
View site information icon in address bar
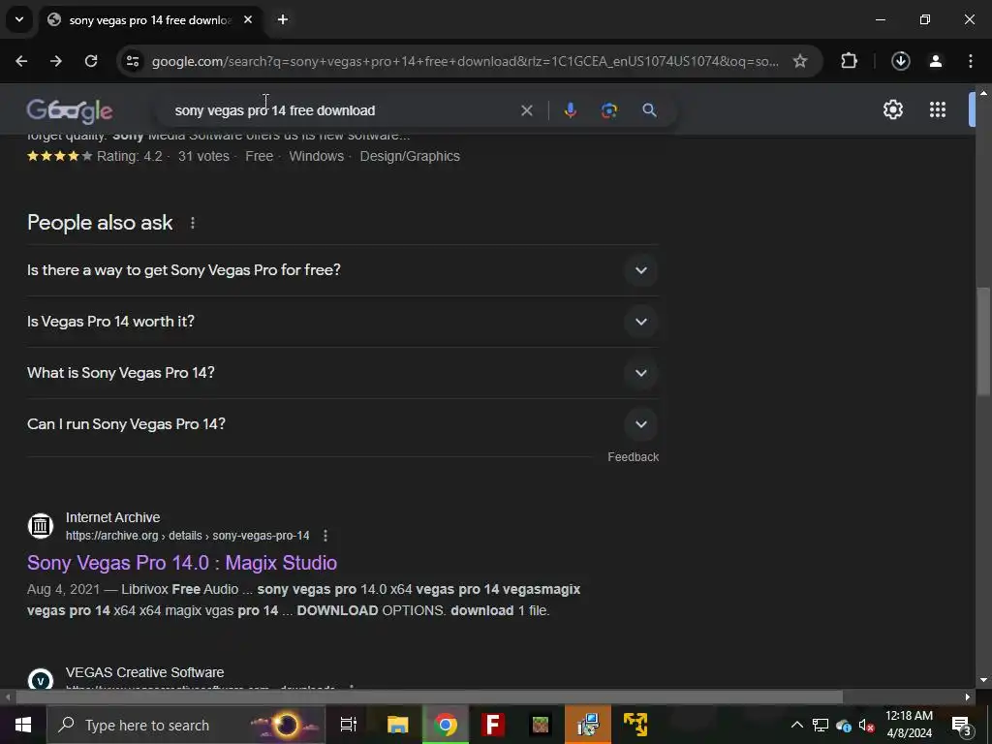(133, 61)
